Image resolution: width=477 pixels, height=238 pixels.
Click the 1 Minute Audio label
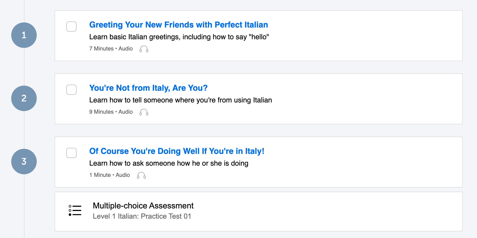pyautogui.click(x=109, y=175)
